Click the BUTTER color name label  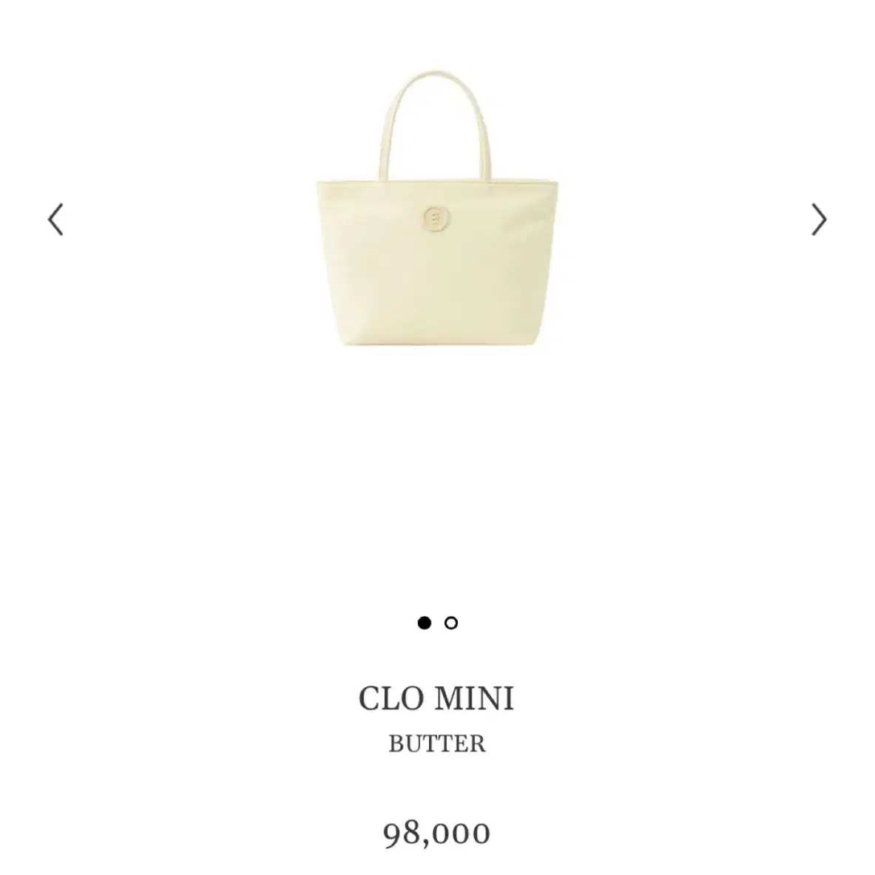(x=437, y=744)
